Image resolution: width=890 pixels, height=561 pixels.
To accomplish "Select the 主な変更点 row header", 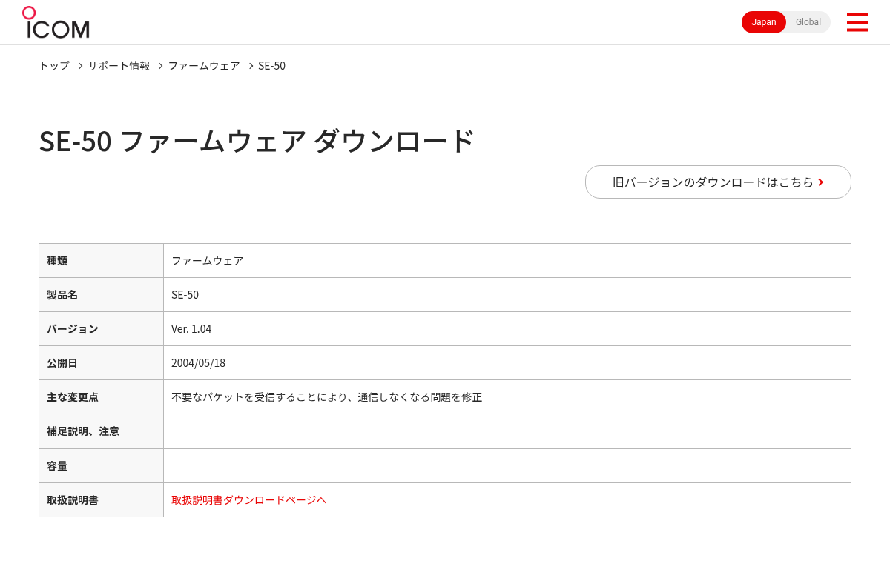I will (x=101, y=396).
